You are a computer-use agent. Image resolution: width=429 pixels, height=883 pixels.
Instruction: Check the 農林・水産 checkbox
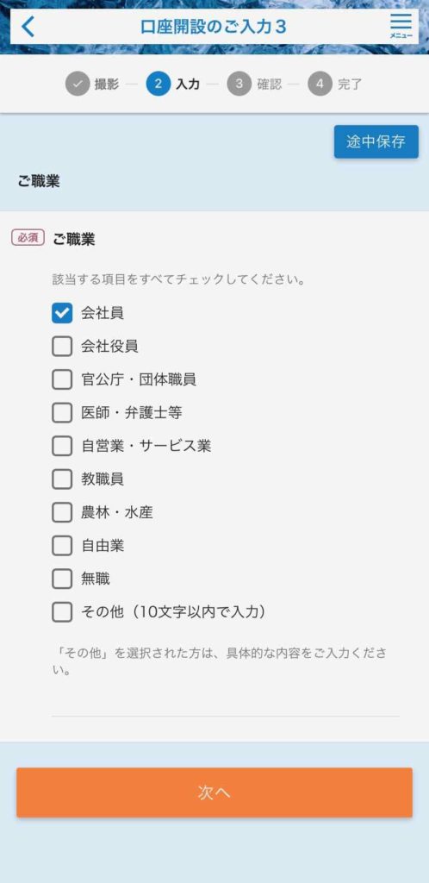pyautogui.click(x=62, y=512)
